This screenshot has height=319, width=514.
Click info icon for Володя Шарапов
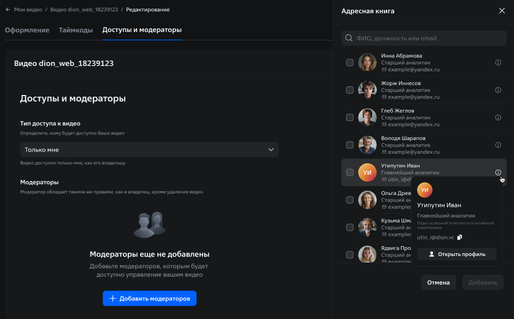(498, 145)
